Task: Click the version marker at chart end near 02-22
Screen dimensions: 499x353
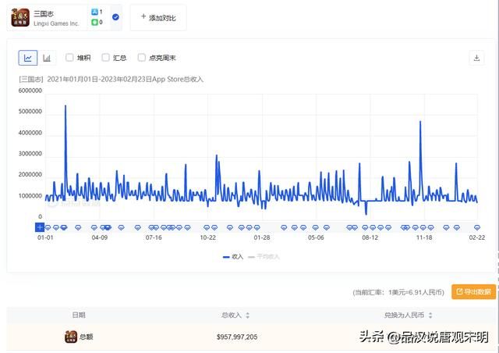Action: pyautogui.click(x=476, y=227)
